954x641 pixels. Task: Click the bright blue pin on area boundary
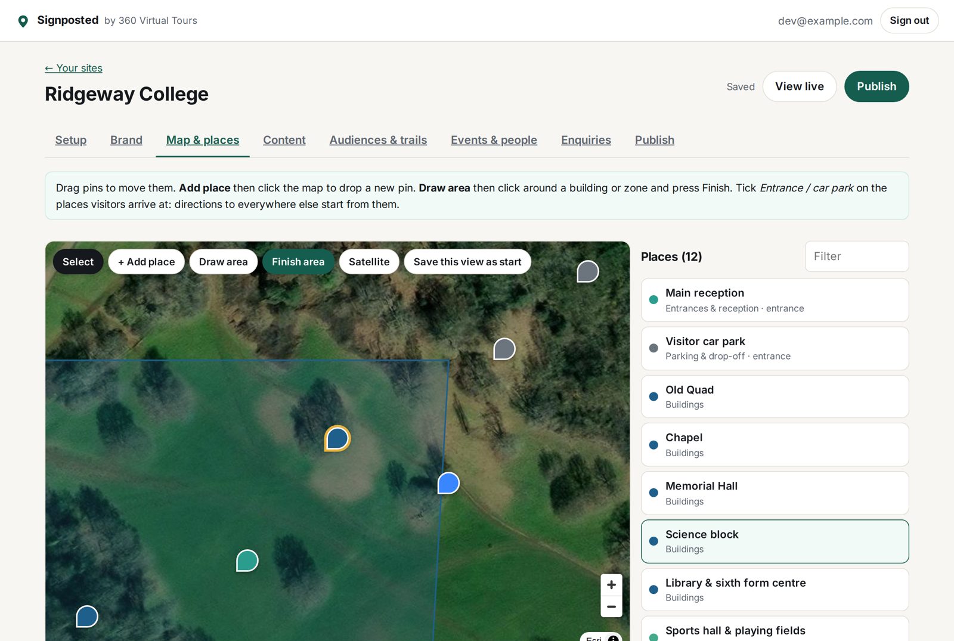point(448,483)
